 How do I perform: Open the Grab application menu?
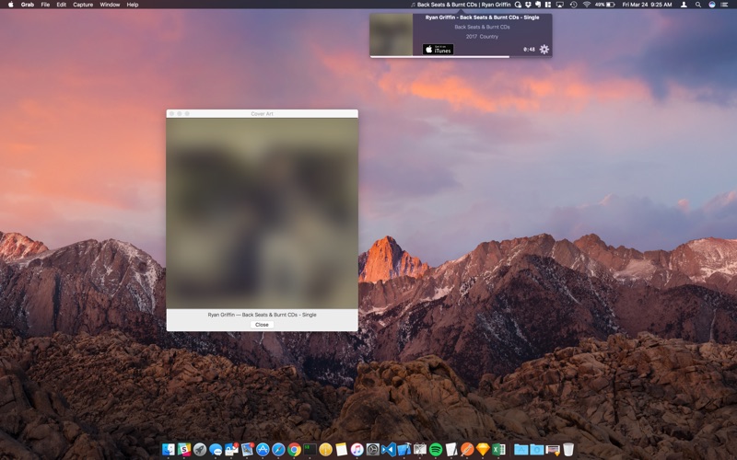pyautogui.click(x=28, y=5)
